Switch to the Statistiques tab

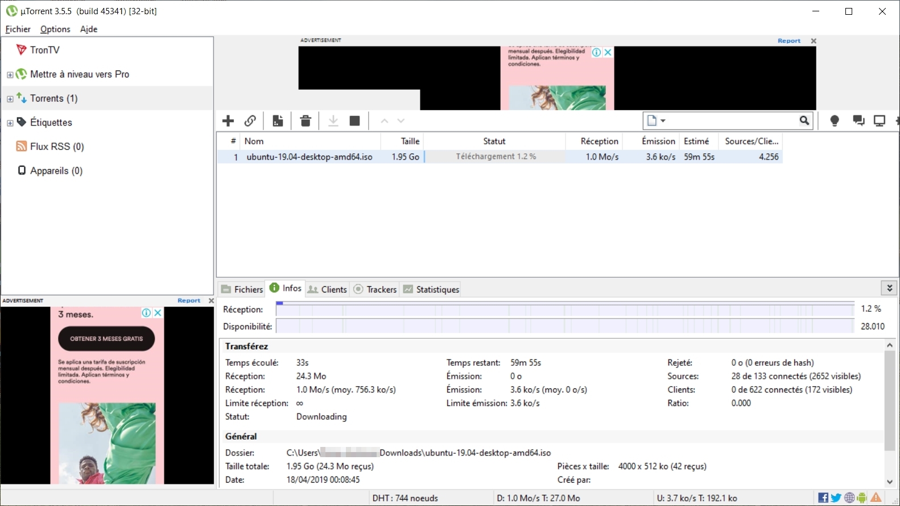[431, 290]
